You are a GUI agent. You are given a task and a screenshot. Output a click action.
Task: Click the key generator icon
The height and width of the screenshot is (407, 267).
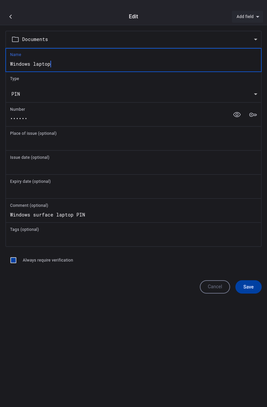(x=253, y=115)
